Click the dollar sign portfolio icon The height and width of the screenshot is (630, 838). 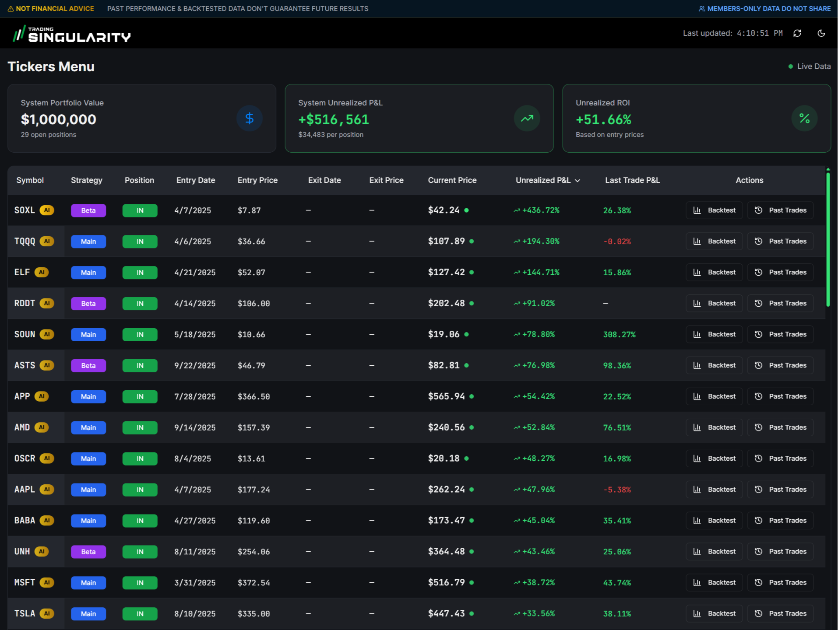click(x=250, y=118)
